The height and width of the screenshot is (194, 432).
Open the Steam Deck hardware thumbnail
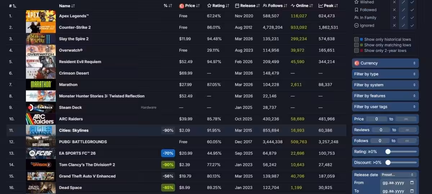pyautogui.click(x=41, y=107)
